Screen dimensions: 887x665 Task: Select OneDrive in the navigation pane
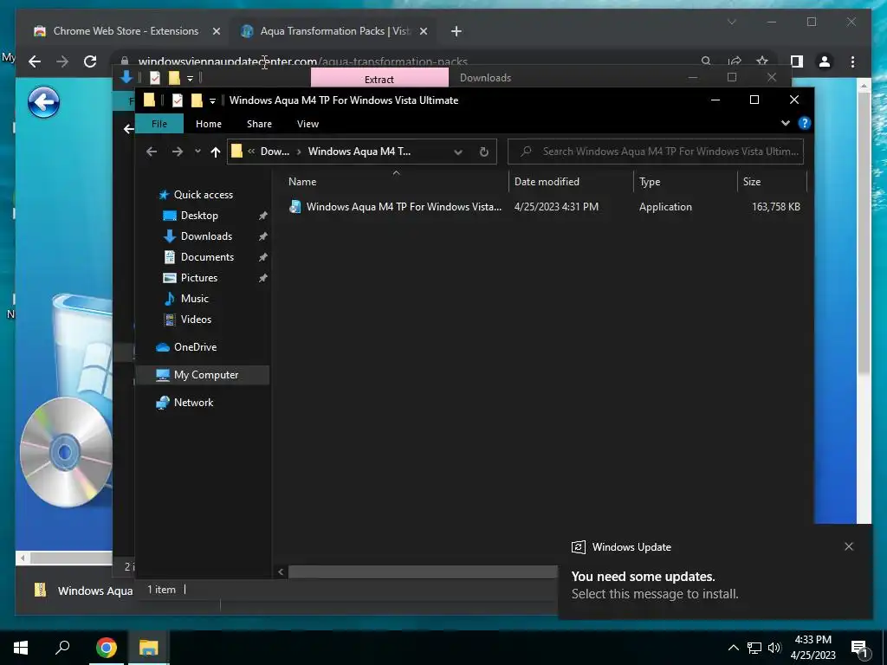(x=195, y=347)
